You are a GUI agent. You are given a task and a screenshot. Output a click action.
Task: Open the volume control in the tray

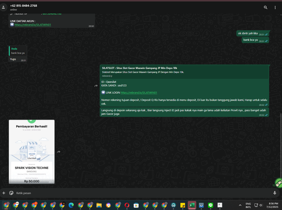tap(261, 206)
